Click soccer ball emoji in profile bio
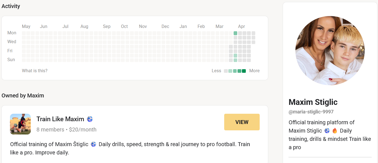Viewport: 378px width, 163px height. tap(327, 131)
